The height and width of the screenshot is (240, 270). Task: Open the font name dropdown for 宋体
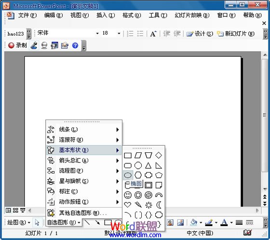(x=97, y=33)
